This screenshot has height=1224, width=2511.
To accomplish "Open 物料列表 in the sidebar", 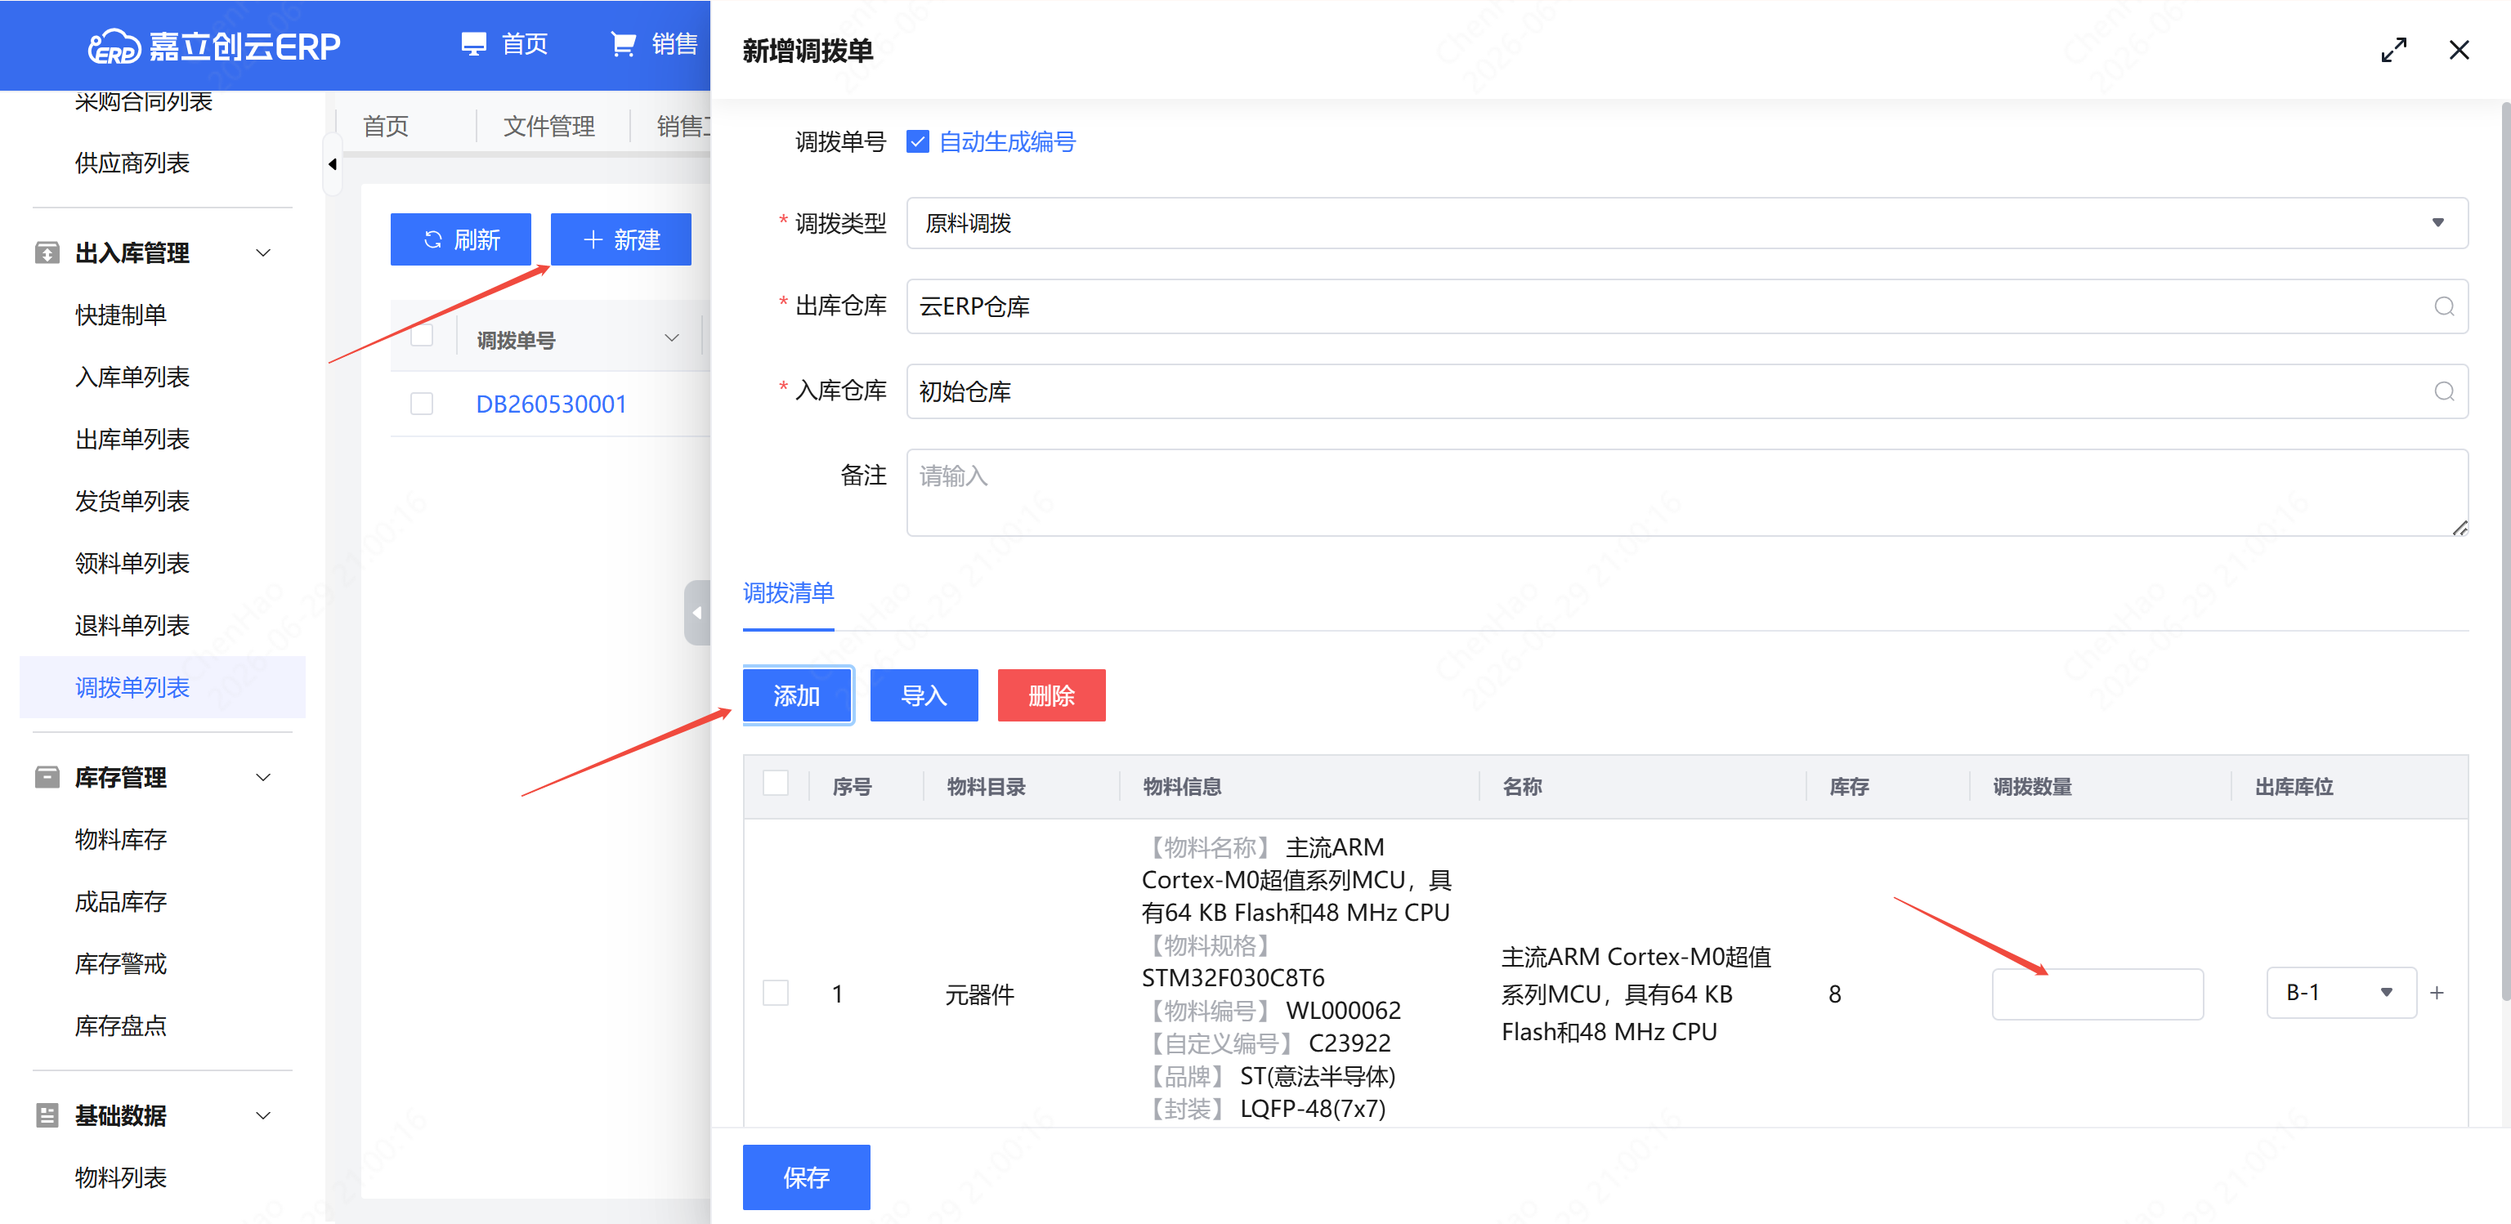I will [121, 1178].
